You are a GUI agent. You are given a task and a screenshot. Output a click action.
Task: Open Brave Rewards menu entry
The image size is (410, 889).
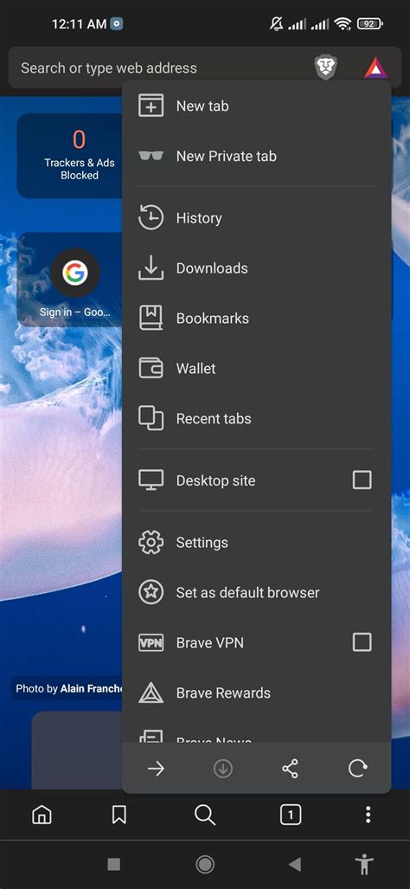pos(257,693)
